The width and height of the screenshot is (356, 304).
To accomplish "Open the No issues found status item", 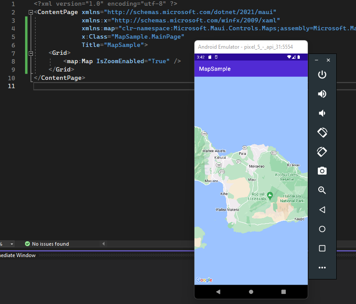I will (47, 243).
